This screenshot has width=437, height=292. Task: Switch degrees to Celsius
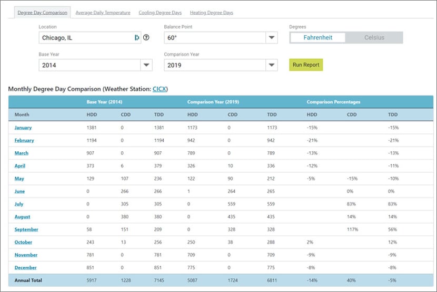click(374, 38)
